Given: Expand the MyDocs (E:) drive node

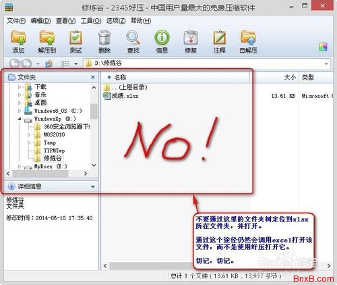Looking at the screenshot, I should point(20,166).
